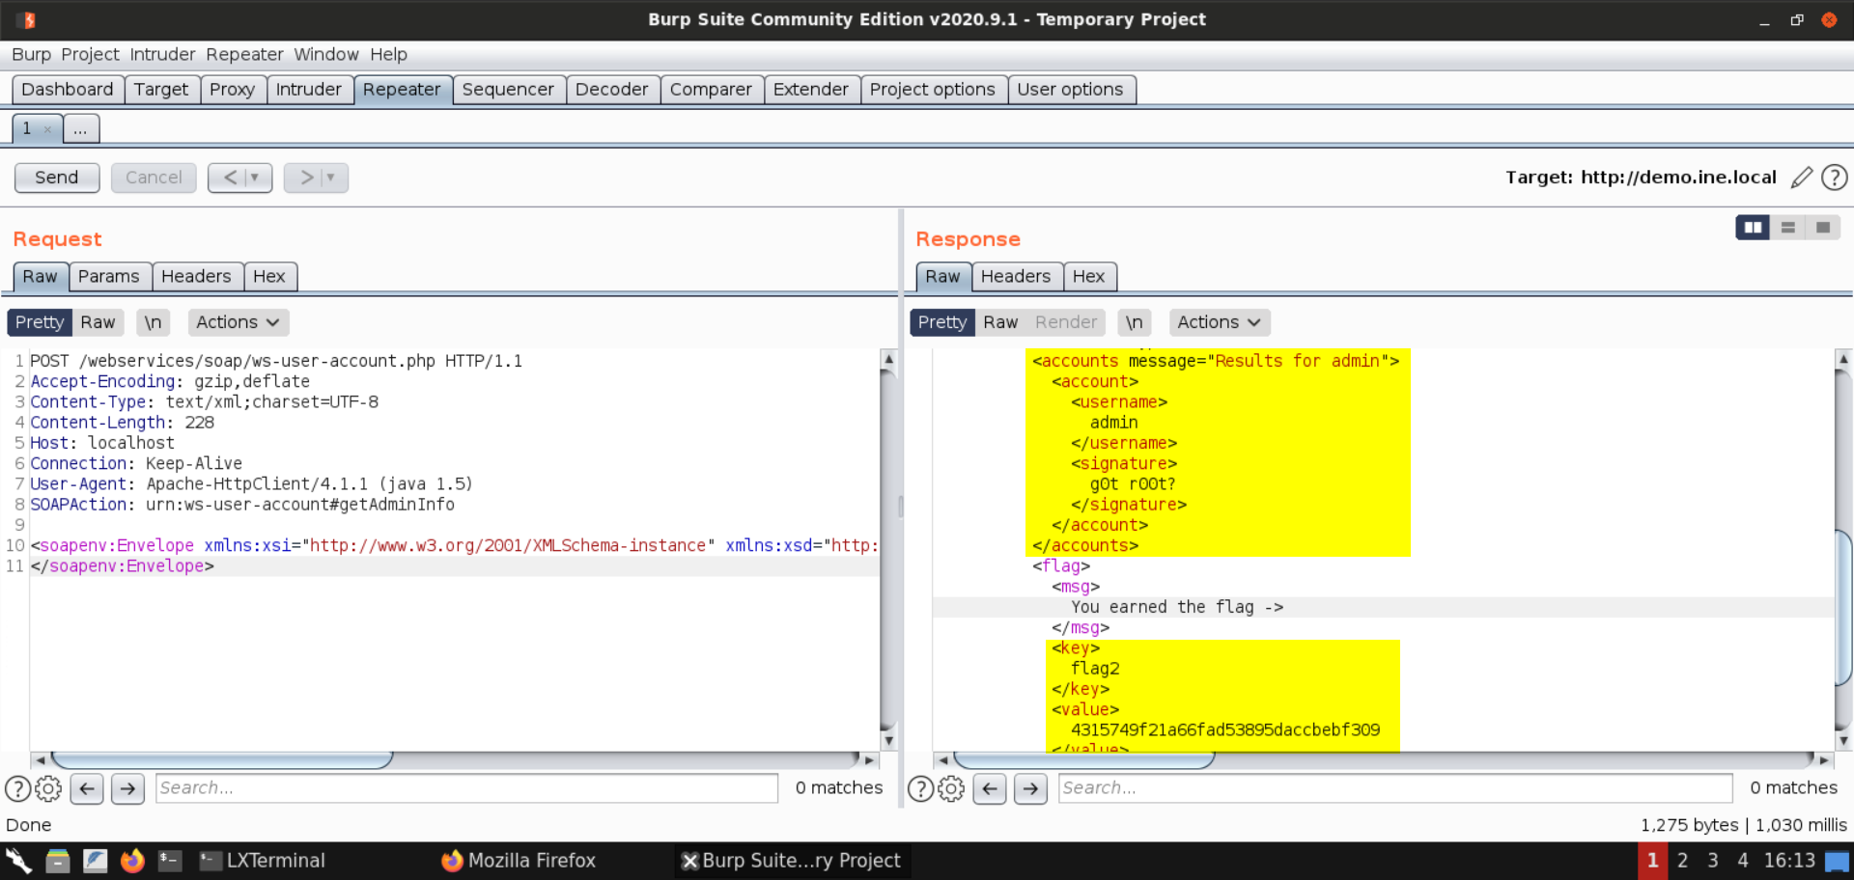The height and width of the screenshot is (880, 1854).
Task: Click the pencil icon to edit target
Action: click(1801, 178)
